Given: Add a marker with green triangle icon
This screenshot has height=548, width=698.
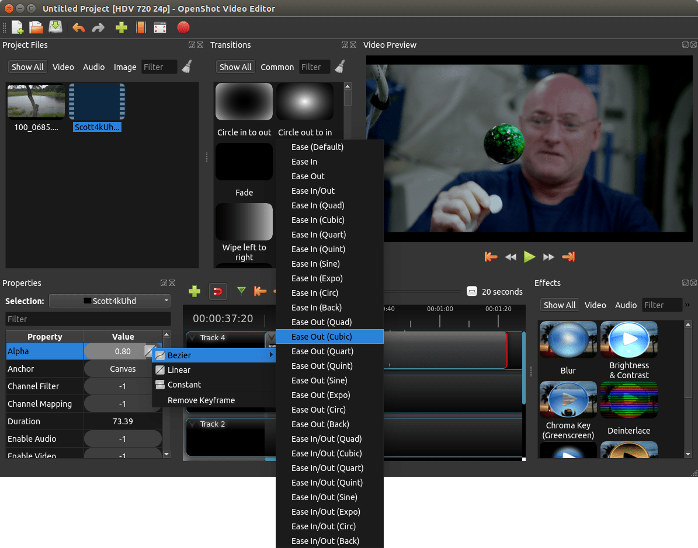Looking at the screenshot, I should (x=241, y=291).
